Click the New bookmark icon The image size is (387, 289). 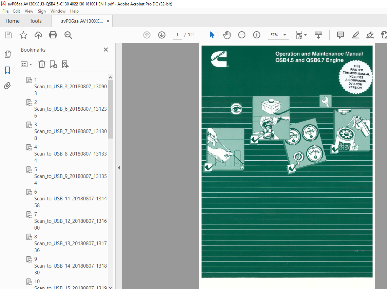tap(53, 65)
